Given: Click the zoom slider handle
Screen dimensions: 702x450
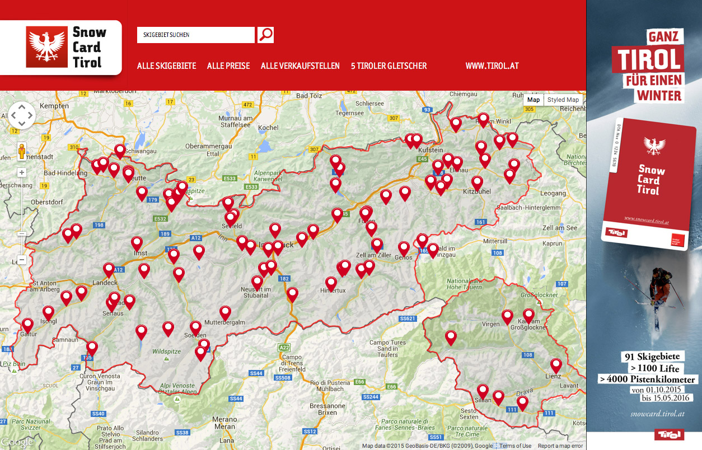Looking at the screenshot, I should [x=22, y=233].
